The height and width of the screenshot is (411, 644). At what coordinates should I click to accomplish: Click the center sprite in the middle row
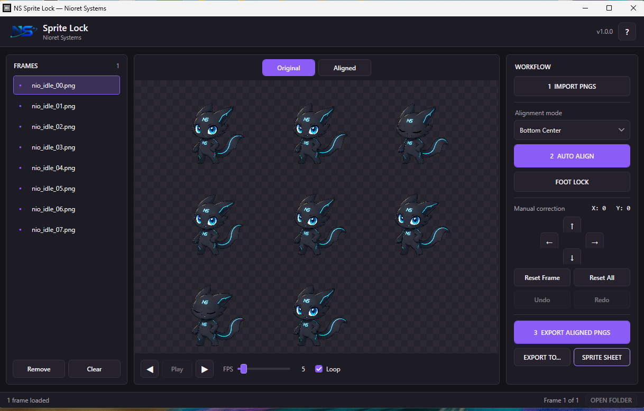[320, 225]
